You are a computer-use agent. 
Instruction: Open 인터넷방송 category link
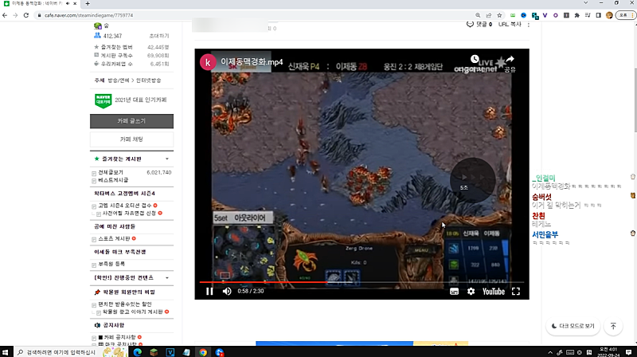click(x=148, y=80)
